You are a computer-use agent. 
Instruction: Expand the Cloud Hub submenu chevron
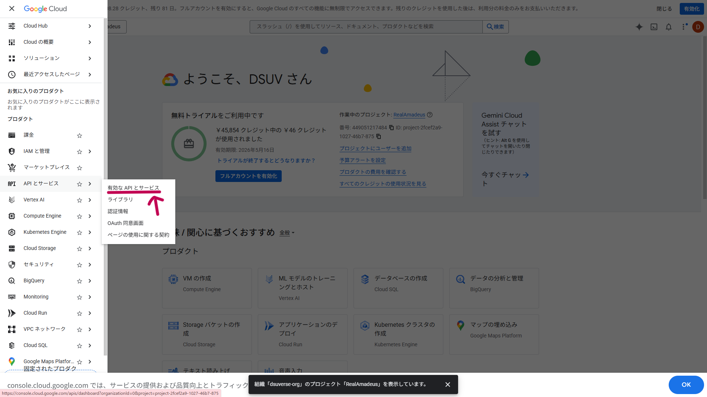[90, 26]
